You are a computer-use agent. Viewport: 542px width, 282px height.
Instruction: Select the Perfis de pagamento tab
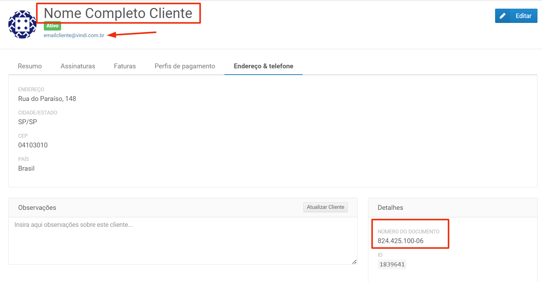click(184, 66)
